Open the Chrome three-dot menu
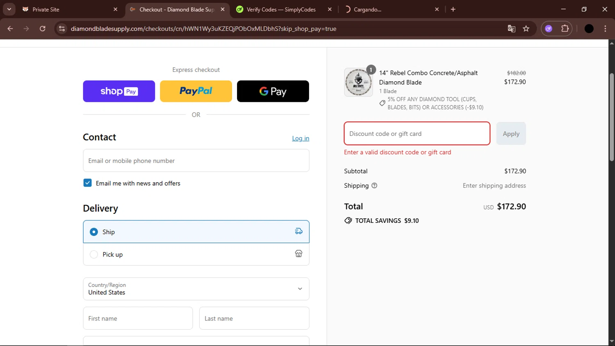Viewport: 615px width, 346px height. coord(605,29)
